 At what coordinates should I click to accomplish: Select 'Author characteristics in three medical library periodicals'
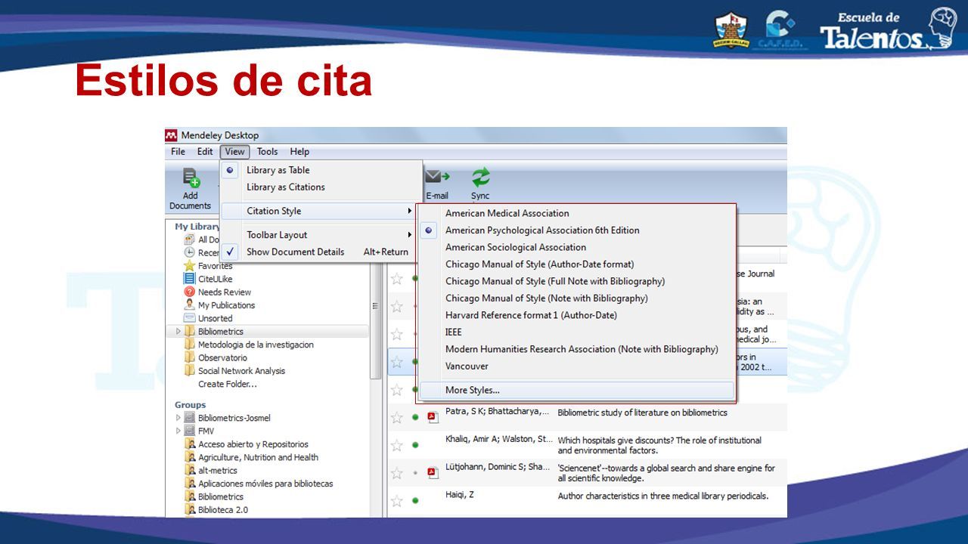pyautogui.click(x=663, y=496)
